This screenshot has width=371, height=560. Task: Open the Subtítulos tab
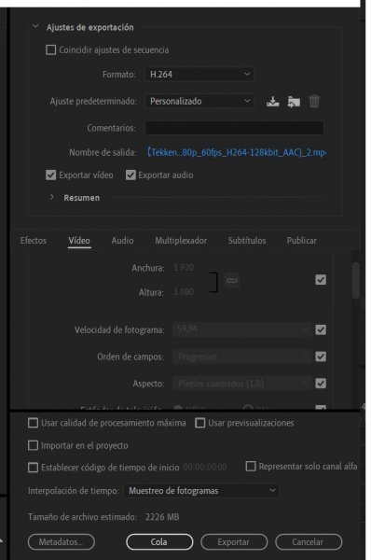247,241
